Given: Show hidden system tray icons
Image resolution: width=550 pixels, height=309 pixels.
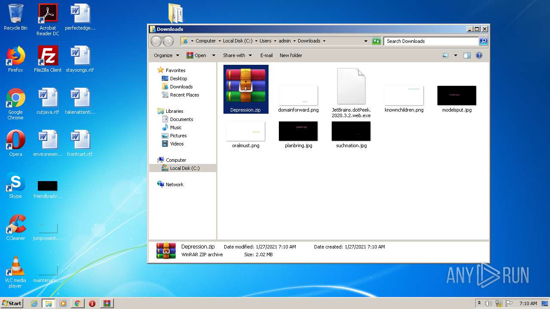Looking at the screenshot, I should click(479, 303).
